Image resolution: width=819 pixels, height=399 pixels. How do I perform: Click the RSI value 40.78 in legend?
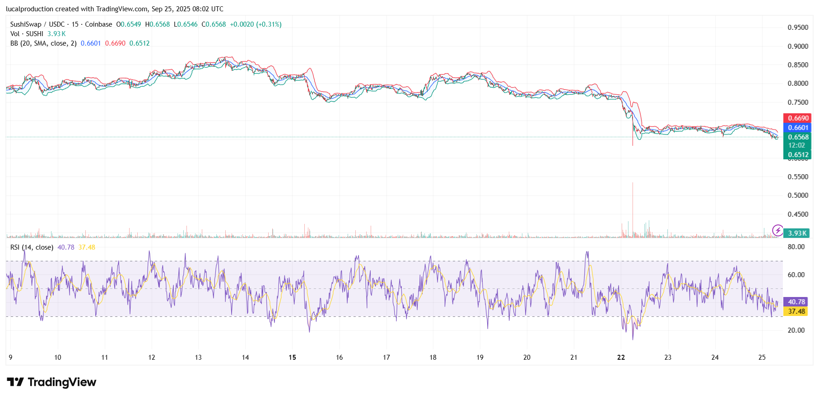(66, 247)
